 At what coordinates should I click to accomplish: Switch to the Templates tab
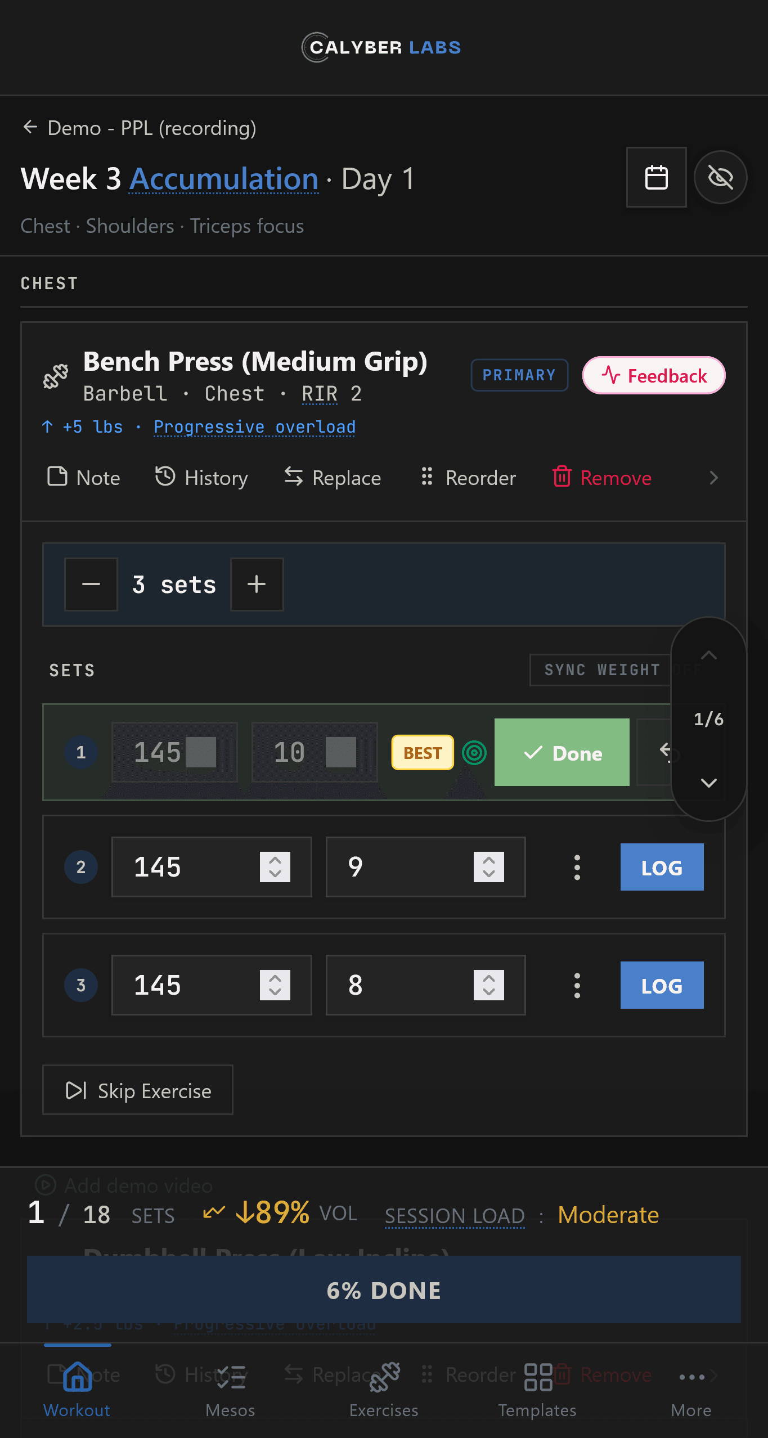point(537,1390)
